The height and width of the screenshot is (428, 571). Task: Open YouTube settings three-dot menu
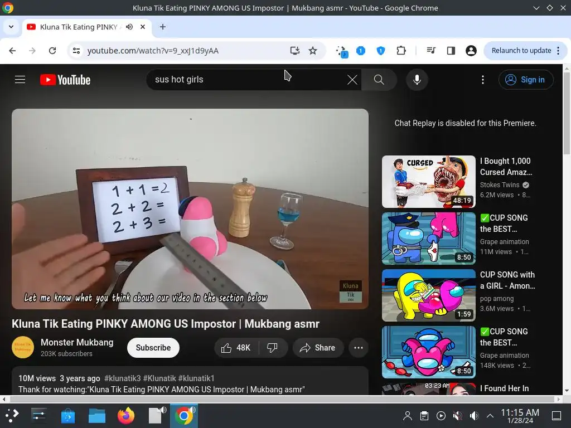coord(483,80)
